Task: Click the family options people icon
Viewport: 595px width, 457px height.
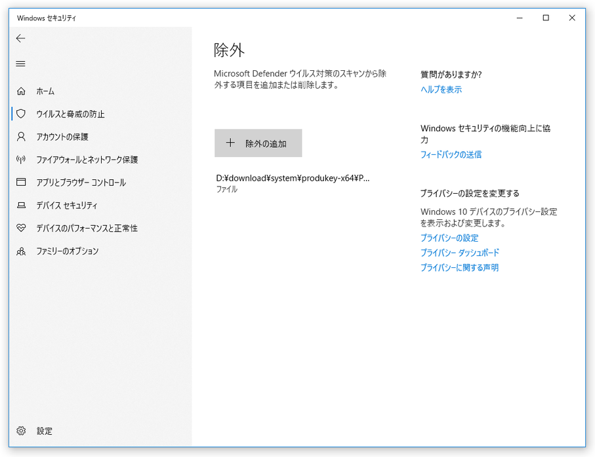Action: (21, 251)
